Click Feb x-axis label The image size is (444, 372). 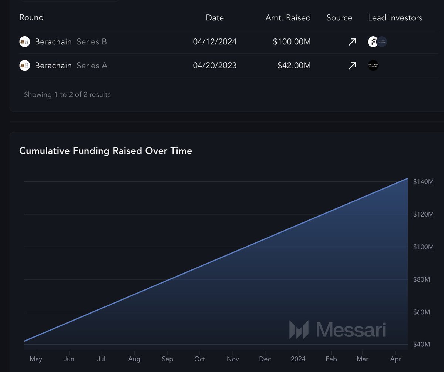331,359
